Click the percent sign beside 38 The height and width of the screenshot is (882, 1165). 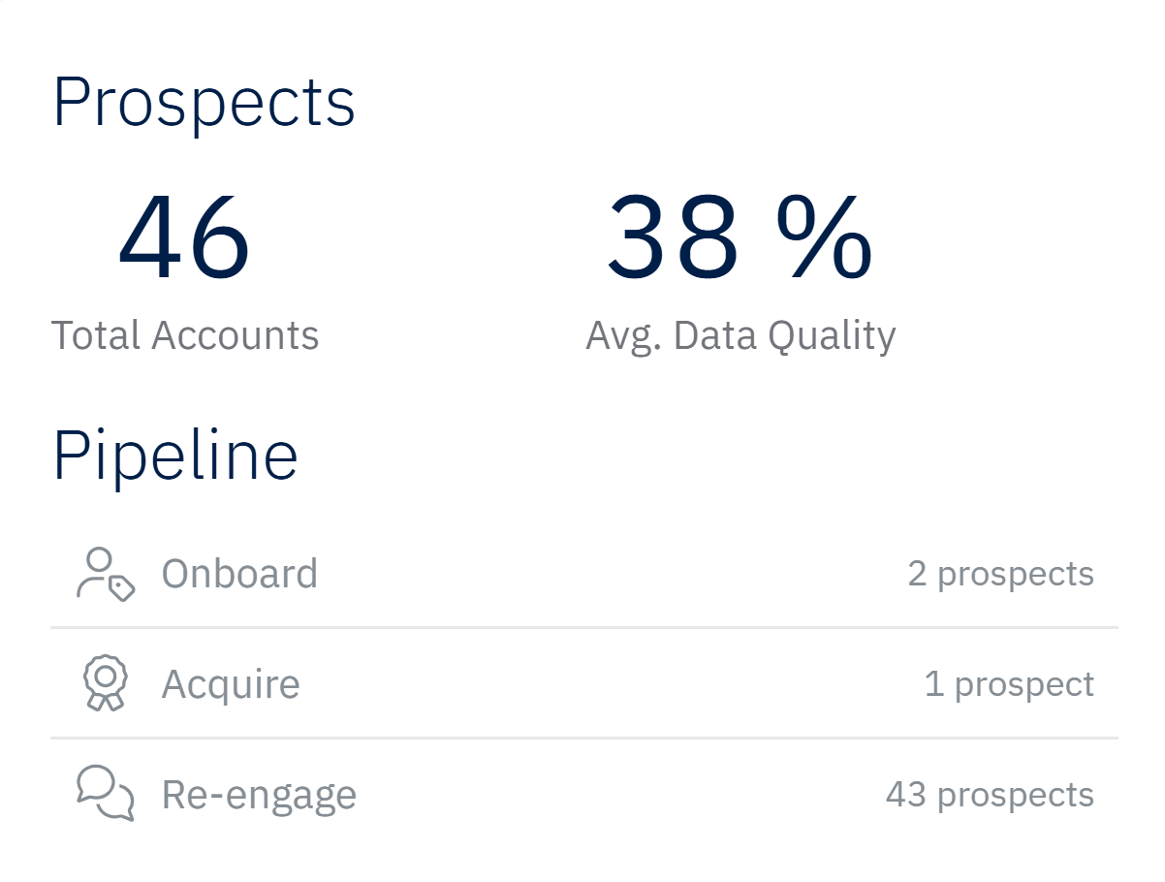tap(824, 237)
